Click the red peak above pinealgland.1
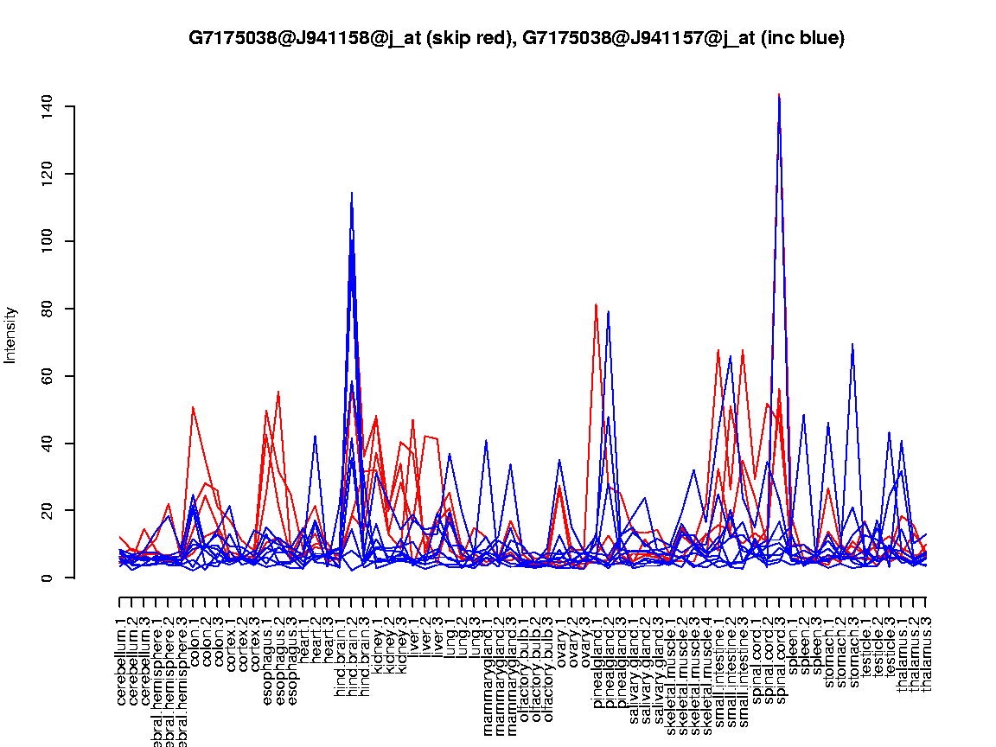Screen dimensions: 996x747 tap(596, 305)
